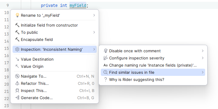Expand the Find similar issues in file chevron
Viewport: 218px width, 109px height.
point(203,72)
